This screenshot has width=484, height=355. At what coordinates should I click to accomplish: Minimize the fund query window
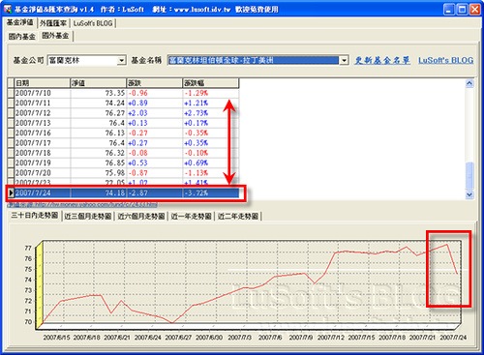click(449, 9)
